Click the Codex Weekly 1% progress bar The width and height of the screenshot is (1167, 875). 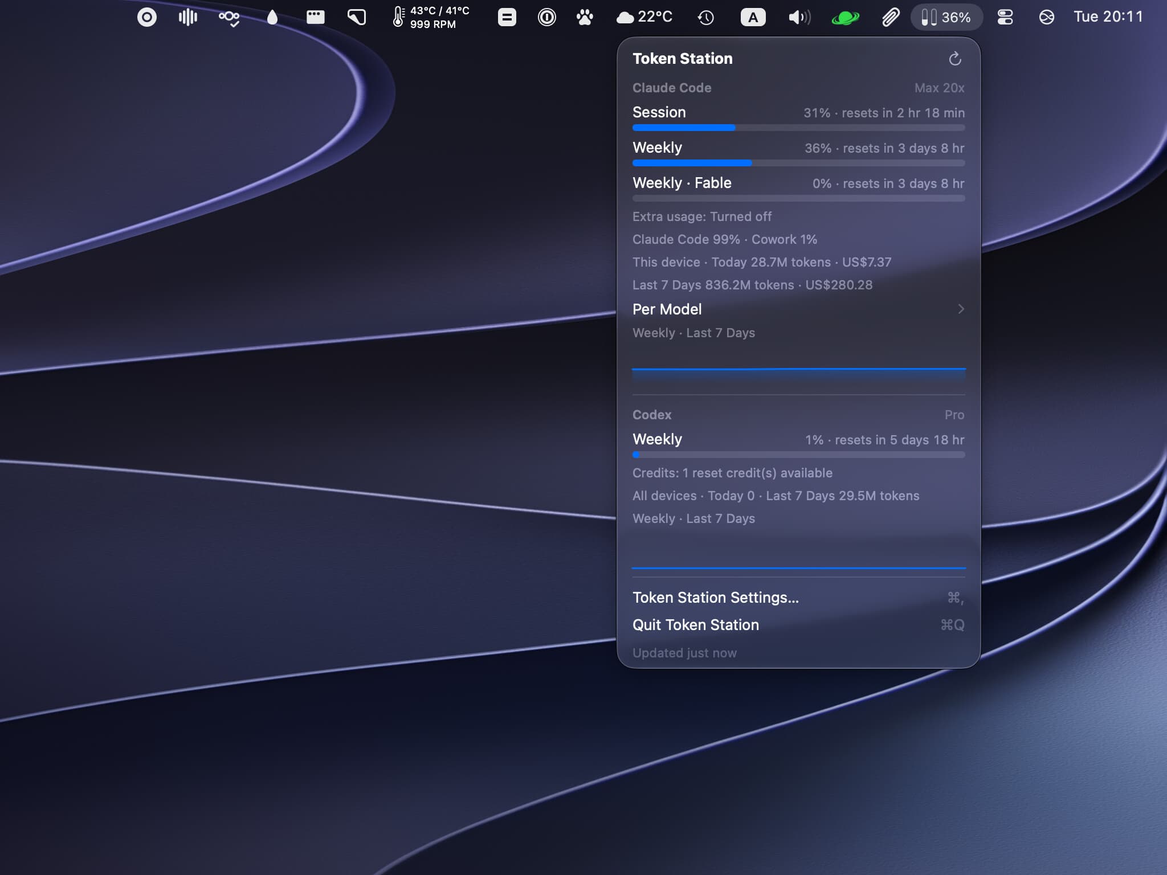tap(798, 455)
